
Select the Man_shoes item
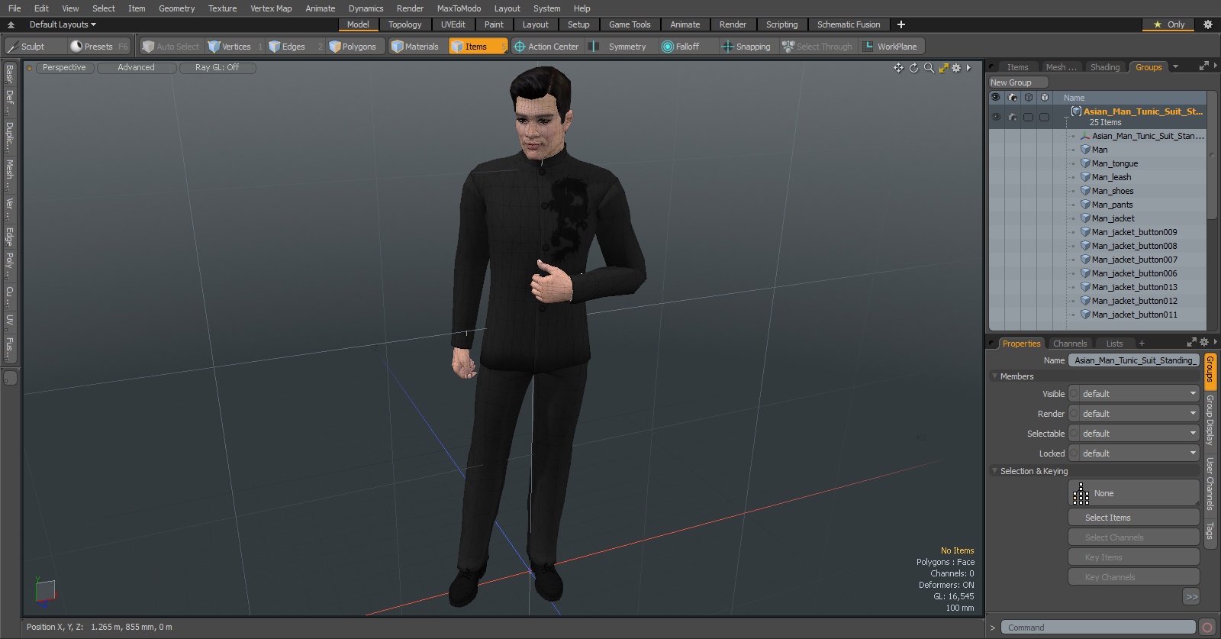click(1112, 191)
